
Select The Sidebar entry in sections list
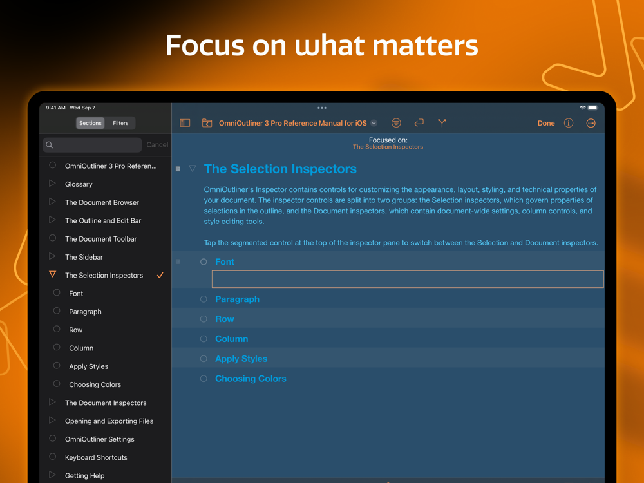click(x=84, y=257)
